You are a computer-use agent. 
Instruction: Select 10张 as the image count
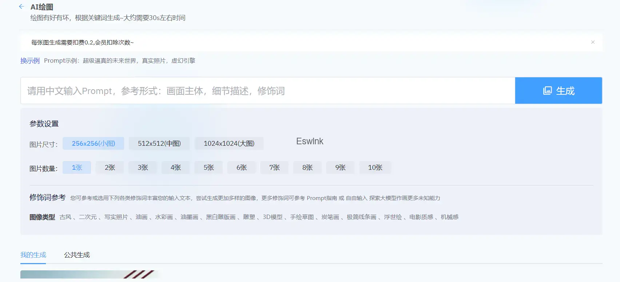coord(375,168)
